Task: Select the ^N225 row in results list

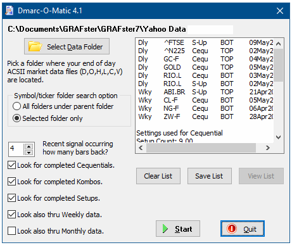Action: pos(205,51)
